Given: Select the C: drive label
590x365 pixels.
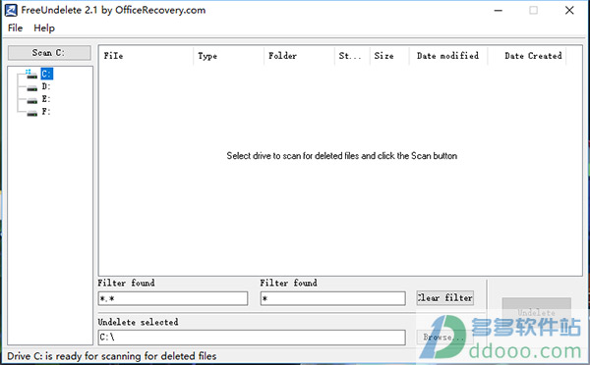Looking at the screenshot, I should [46, 74].
